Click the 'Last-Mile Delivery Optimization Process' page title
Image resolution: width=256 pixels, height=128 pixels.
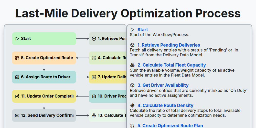(128, 13)
